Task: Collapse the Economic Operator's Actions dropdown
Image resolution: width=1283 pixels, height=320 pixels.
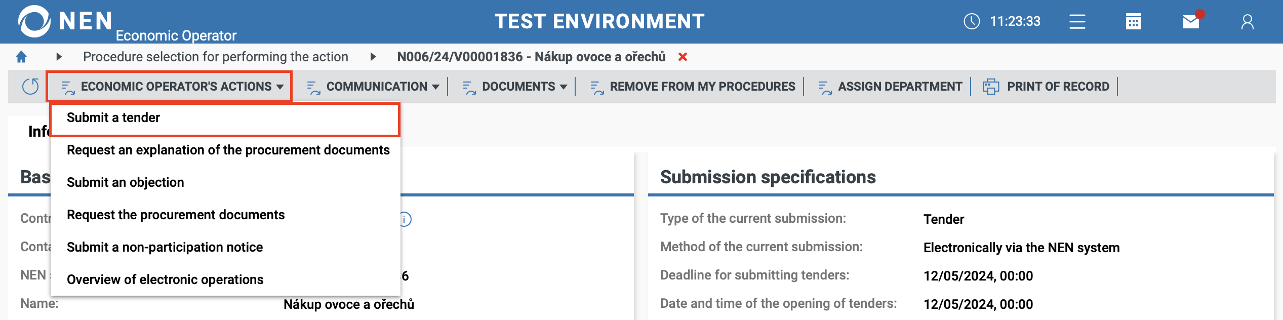Action: point(170,87)
